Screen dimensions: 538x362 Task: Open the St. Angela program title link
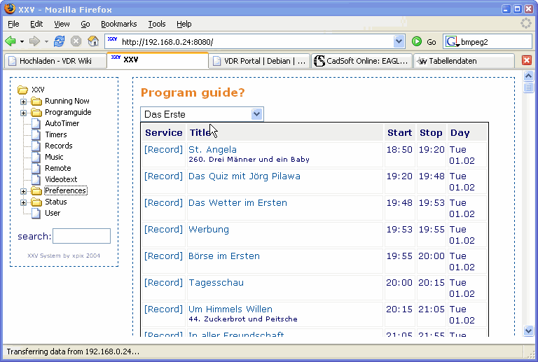point(212,150)
